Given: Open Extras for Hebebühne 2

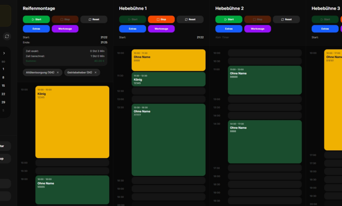Looking at the screenshot, I should 228,28.
